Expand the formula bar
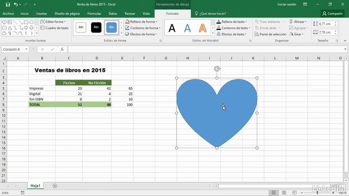The image size is (349, 196). (345, 49)
